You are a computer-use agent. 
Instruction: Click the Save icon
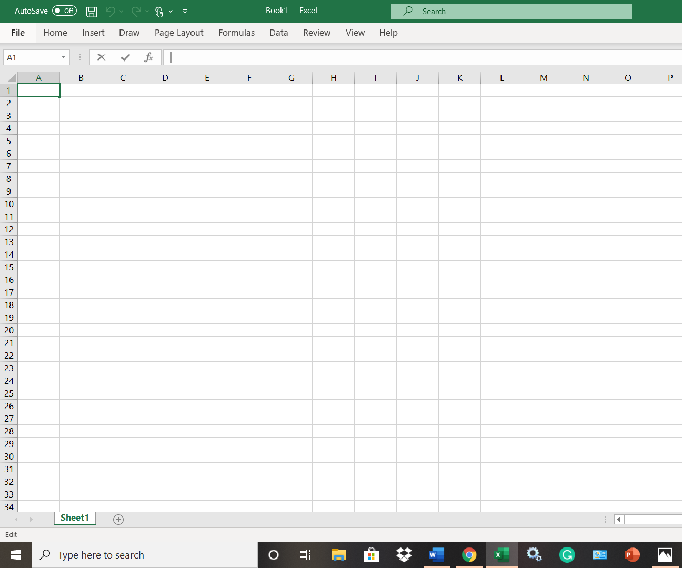92,11
